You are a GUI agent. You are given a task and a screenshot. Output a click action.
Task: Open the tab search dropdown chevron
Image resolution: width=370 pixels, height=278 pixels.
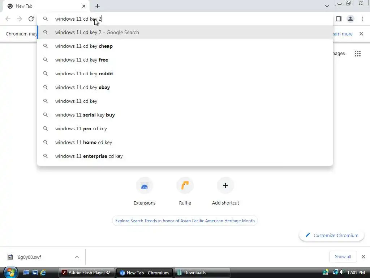(327, 6)
